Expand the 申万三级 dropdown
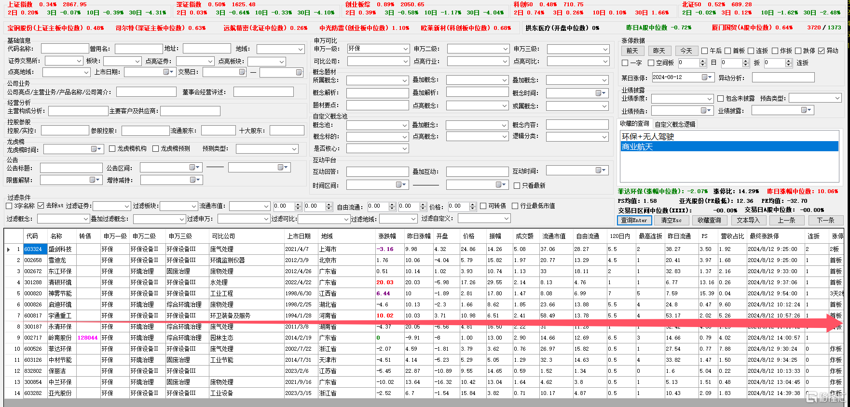The width and height of the screenshot is (850, 407). (x=578, y=49)
